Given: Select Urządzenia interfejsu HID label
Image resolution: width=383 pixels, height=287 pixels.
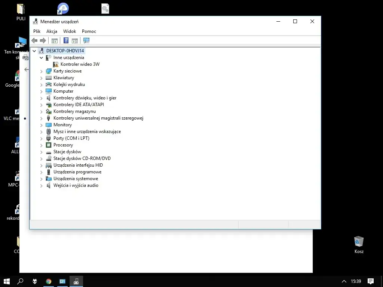Looking at the screenshot, I should pos(78,165).
